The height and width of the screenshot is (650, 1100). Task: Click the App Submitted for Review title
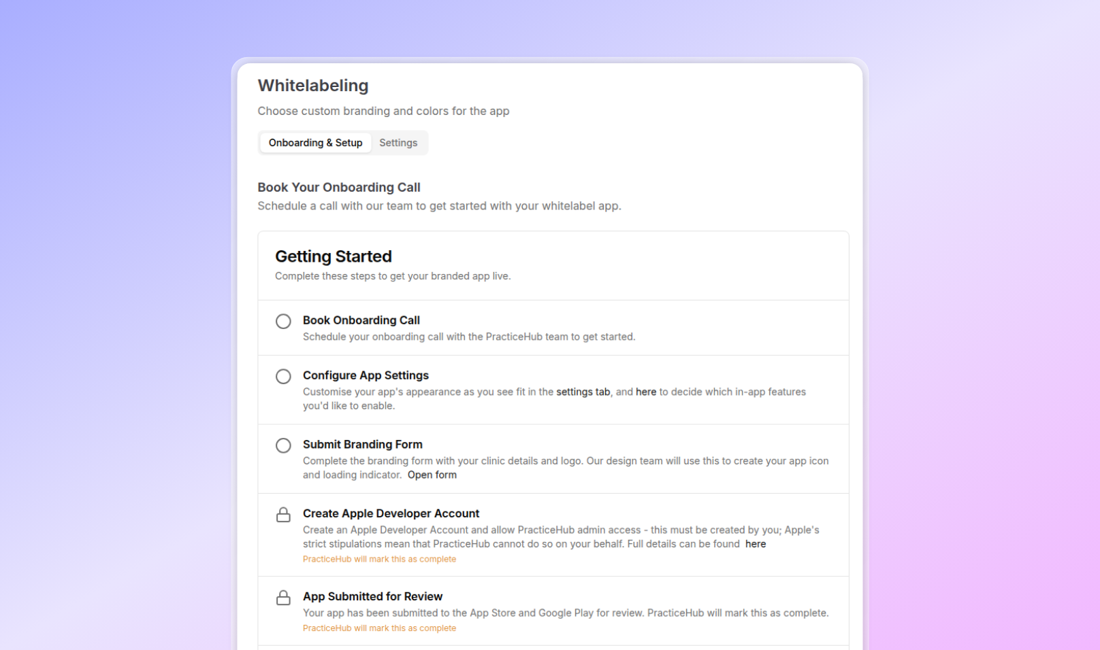pos(372,596)
